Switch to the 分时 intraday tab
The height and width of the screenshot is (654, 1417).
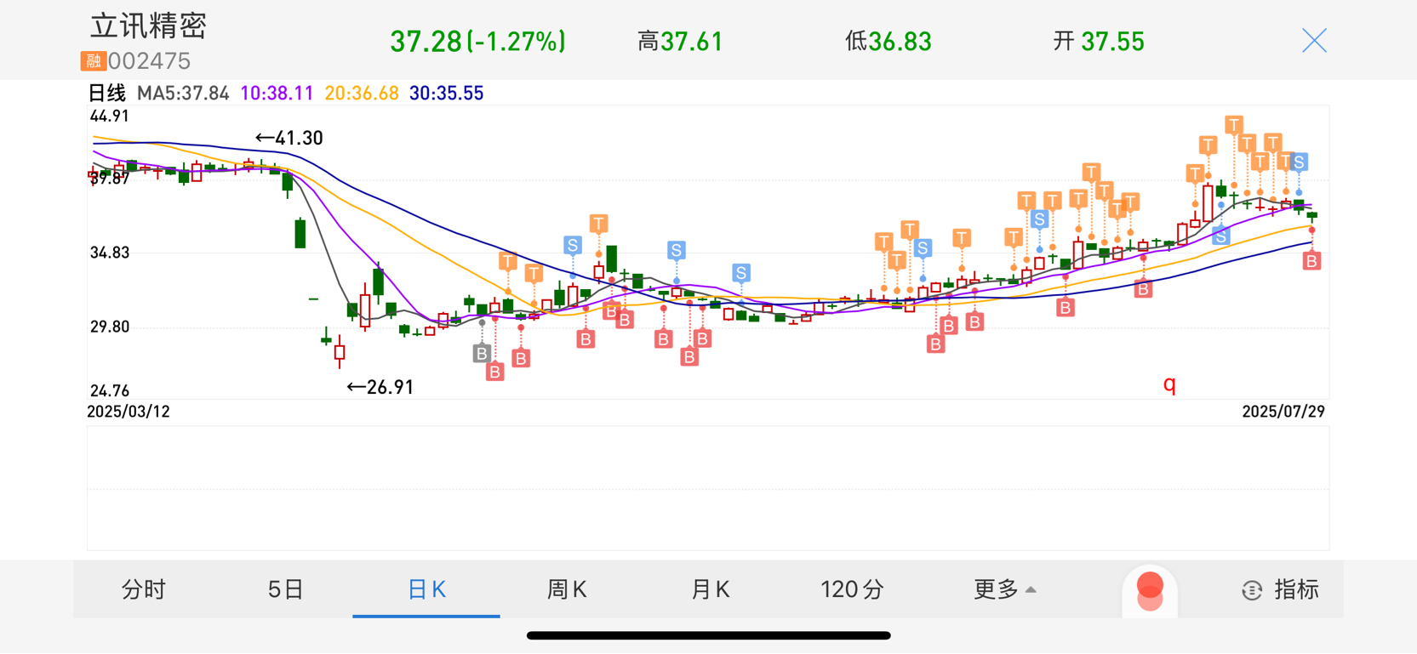(143, 589)
